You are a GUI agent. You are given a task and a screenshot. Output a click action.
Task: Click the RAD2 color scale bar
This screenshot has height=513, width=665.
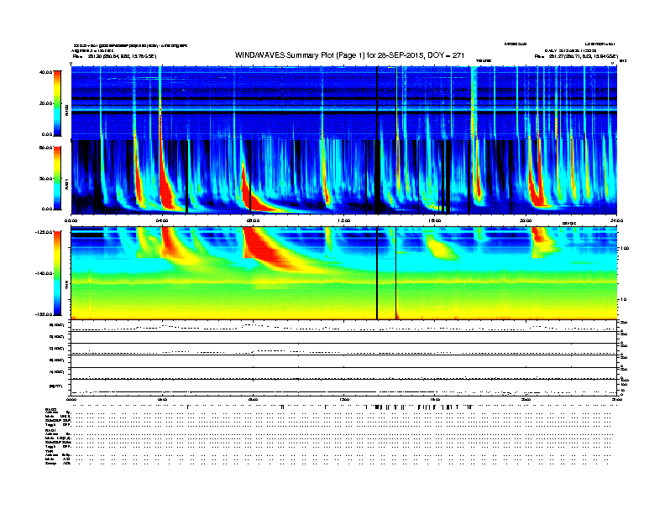tap(57, 103)
